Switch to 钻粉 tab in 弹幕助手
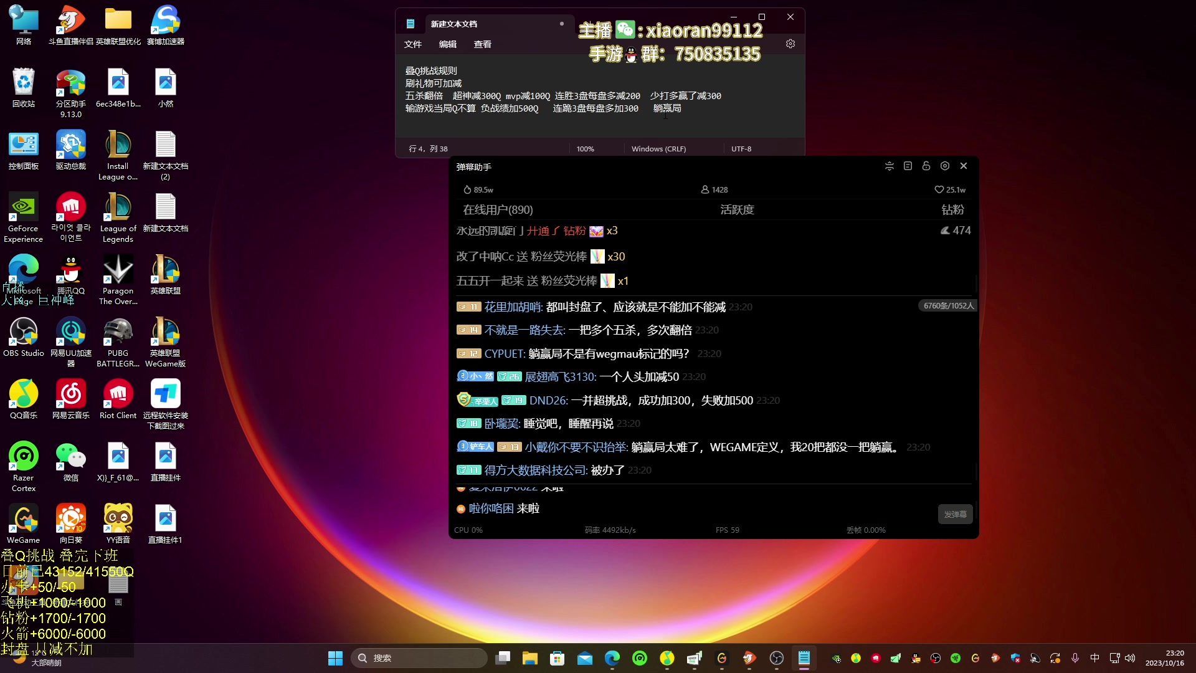 pyautogui.click(x=953, y=210)
